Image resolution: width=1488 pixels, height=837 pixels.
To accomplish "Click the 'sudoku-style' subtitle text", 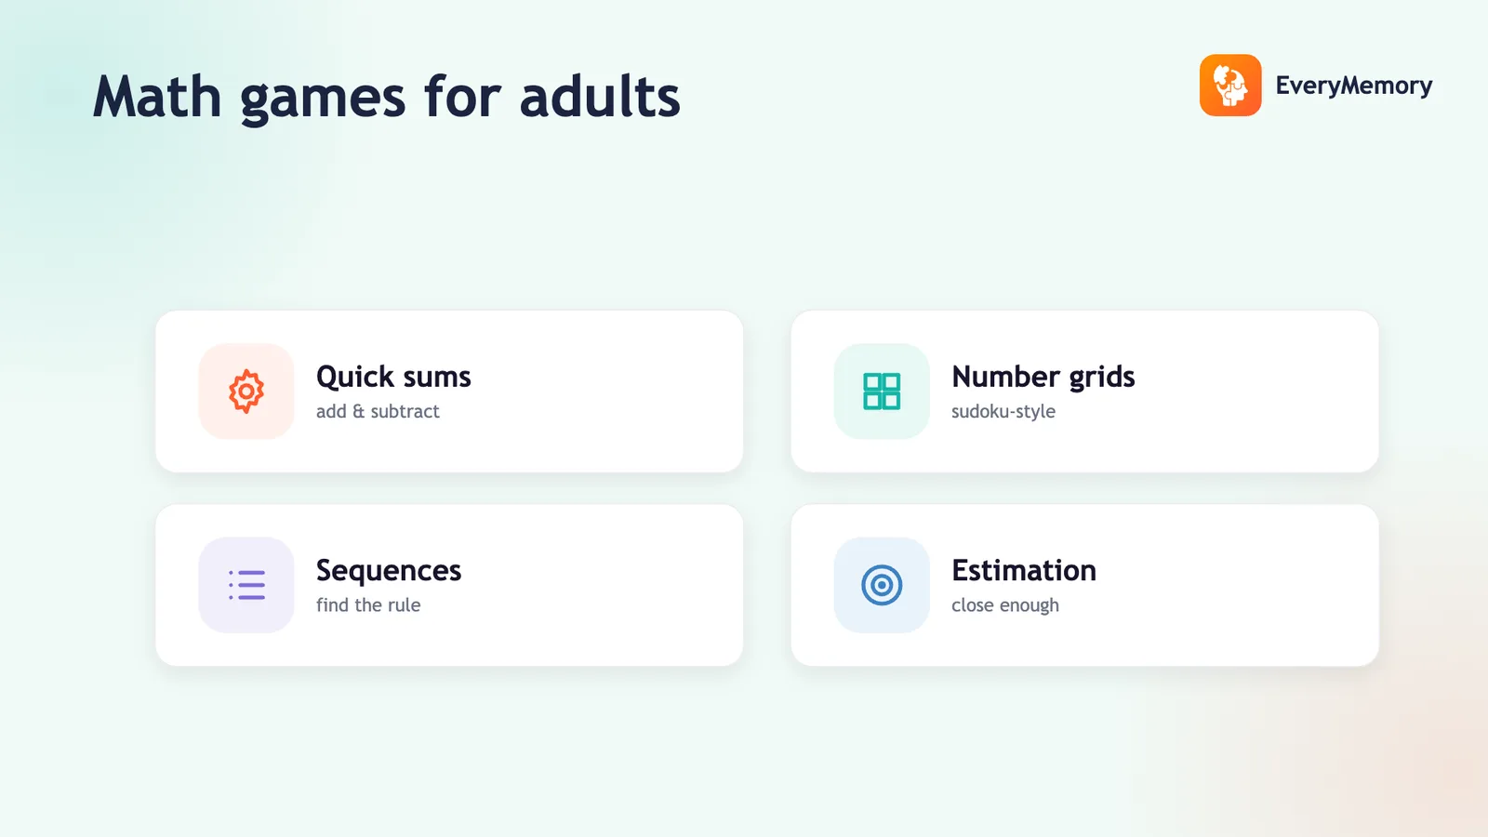I will [1003, 411].
